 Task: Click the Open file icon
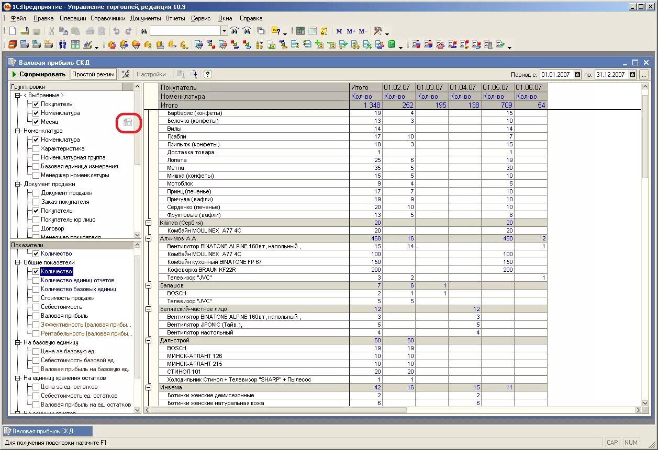coord(25,31)
